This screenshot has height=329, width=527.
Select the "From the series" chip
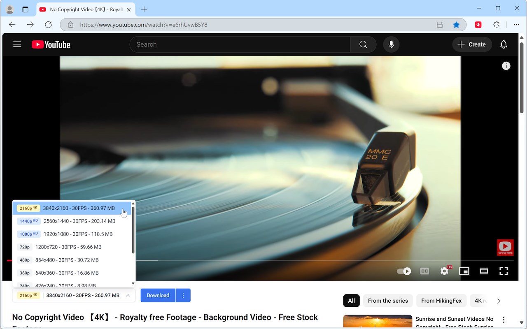tap(388, 301)
